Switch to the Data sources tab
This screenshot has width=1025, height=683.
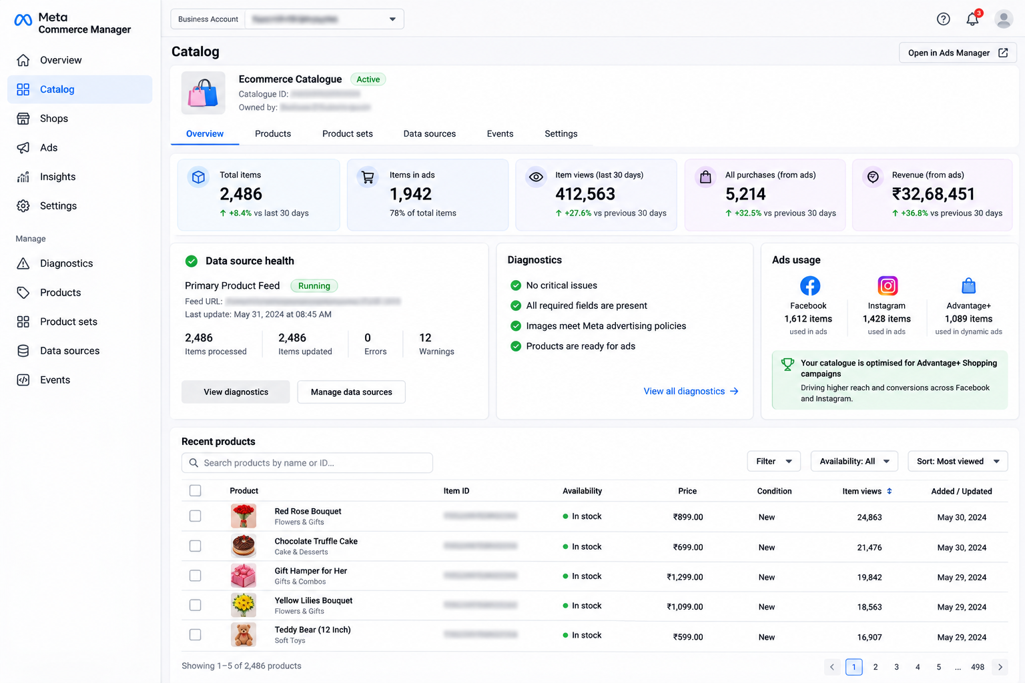coord(430,134)
